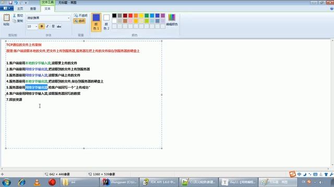Pick the pink color swatch

click(x=130, y=21)
